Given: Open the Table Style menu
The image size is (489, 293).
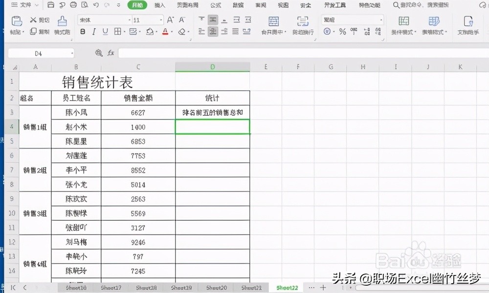Looking at the screenshot, I should pyautogui.click(x=434, y=25).
